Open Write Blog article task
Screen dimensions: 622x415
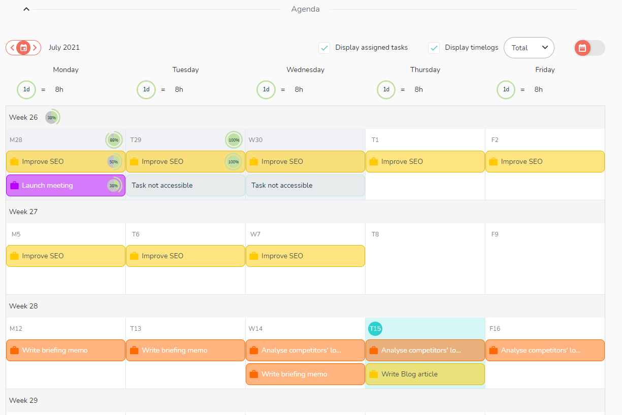pyautogui.click(x=425, y=374)
